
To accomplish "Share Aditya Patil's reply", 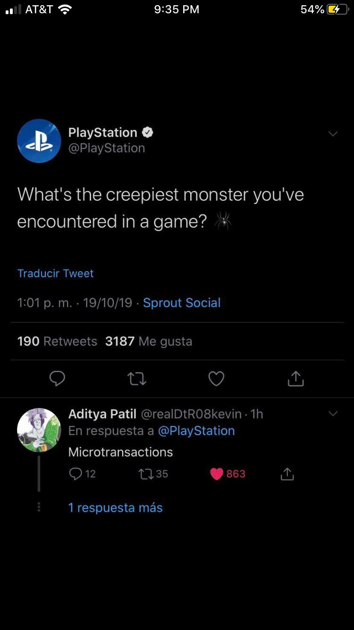I will coord(287,474).
